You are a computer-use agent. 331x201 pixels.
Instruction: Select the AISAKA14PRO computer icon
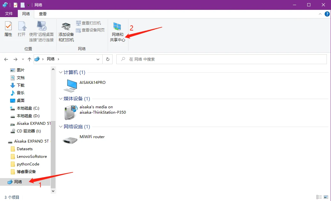point(70,85)
